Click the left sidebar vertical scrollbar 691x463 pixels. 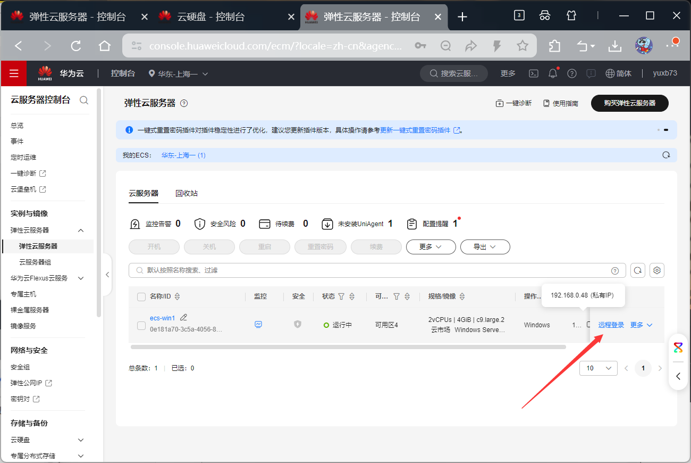[99, 202]
